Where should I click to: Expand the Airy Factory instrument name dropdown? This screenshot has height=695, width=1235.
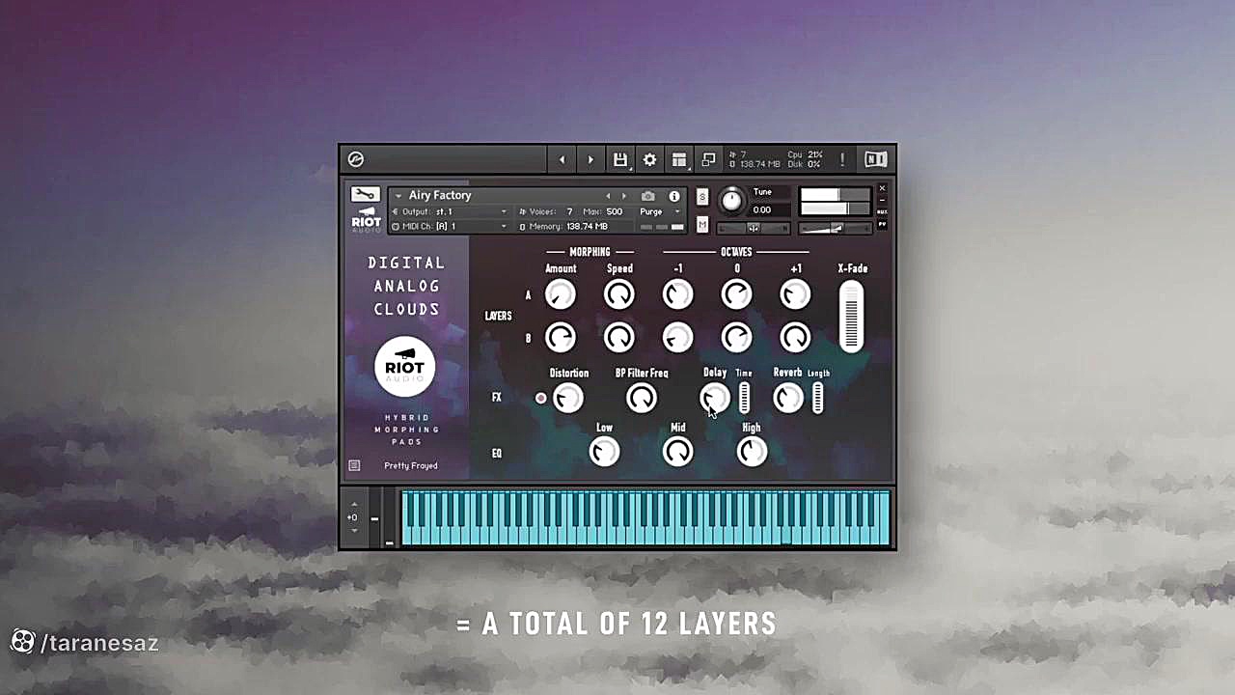point(398,196)
